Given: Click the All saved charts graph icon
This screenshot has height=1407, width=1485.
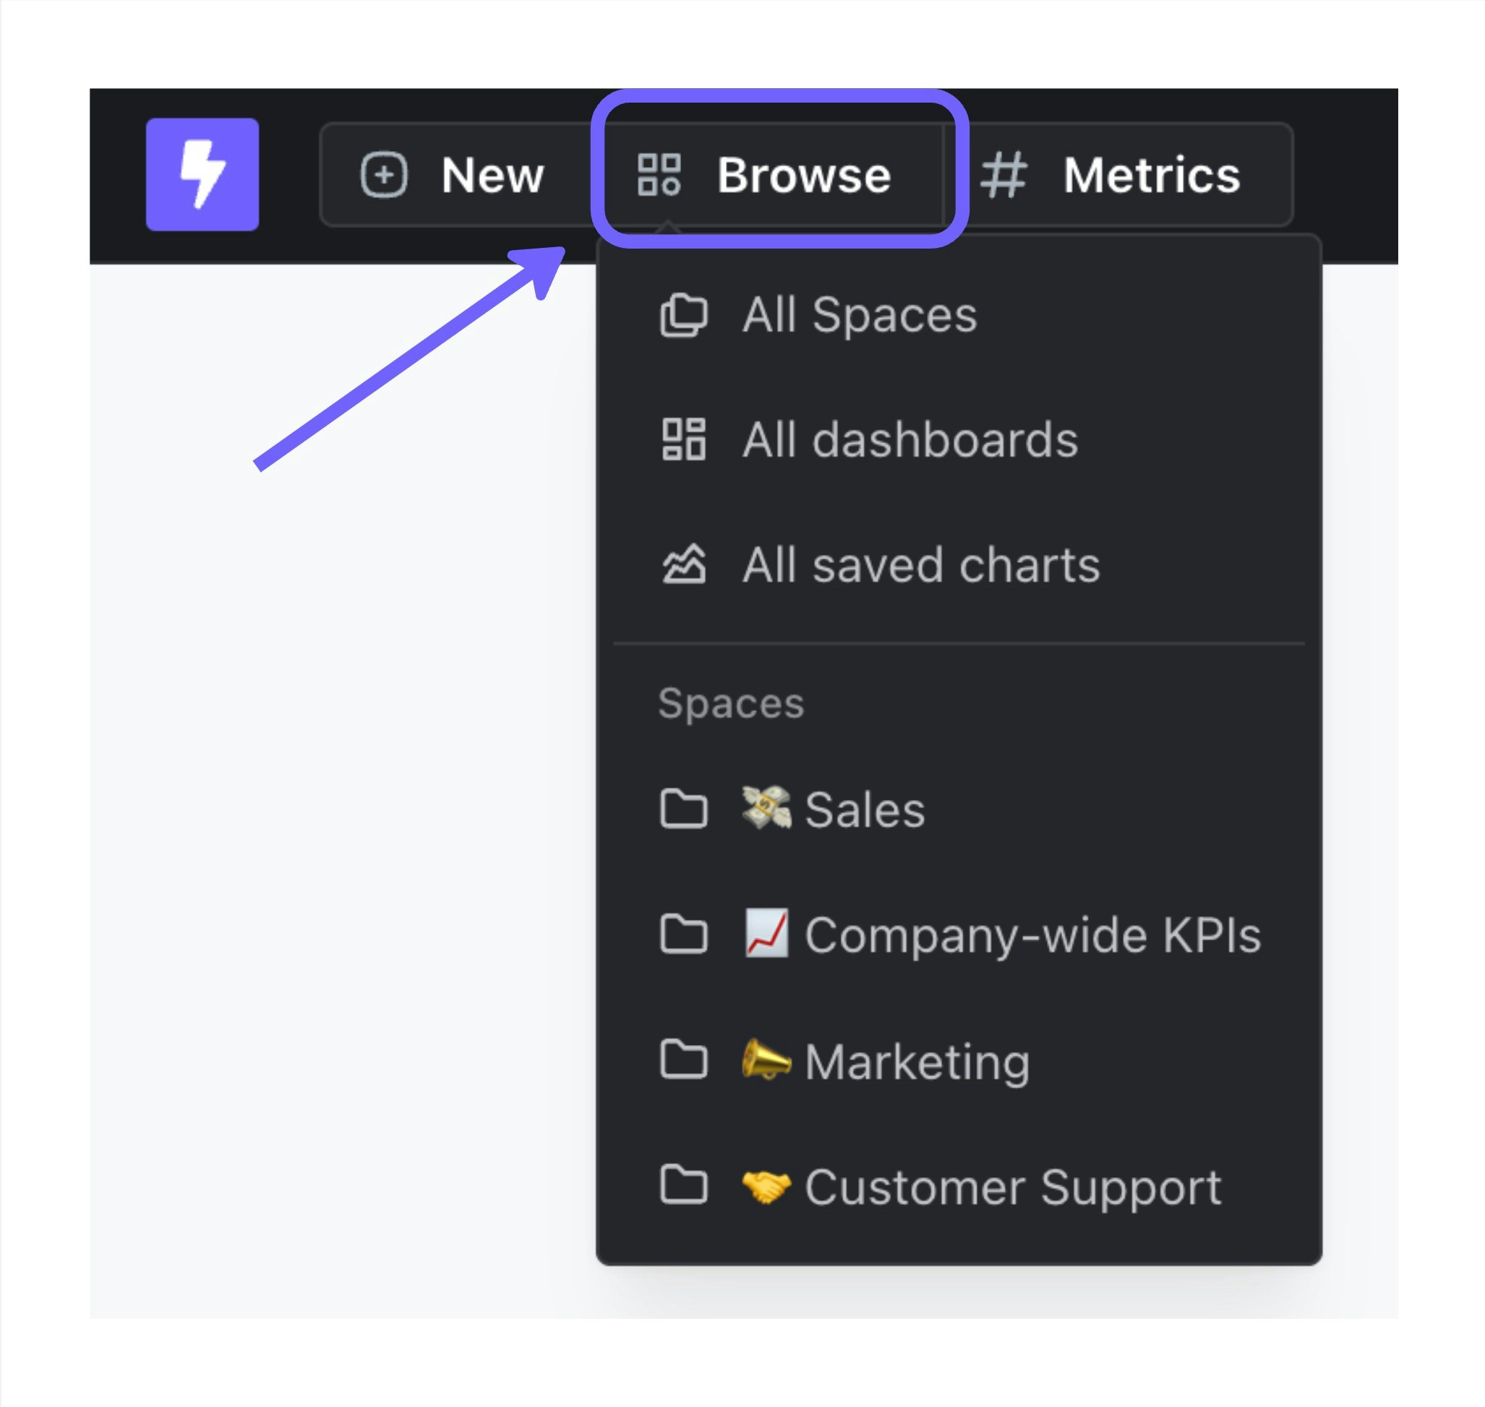Looking at the screenshot, I should [x=682, y=564].
